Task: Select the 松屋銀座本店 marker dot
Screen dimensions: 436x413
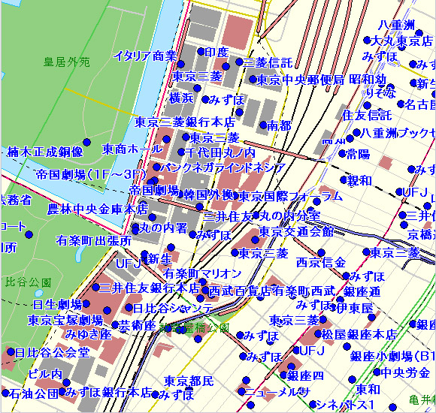Action: [318, 333]
